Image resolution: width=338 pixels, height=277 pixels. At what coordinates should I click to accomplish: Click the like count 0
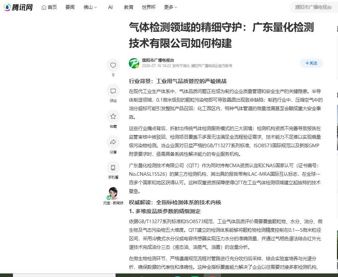point(113,75)
